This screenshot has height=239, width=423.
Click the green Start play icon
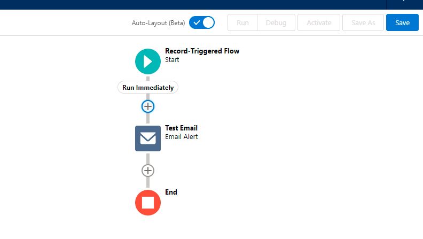click(148, 61)
